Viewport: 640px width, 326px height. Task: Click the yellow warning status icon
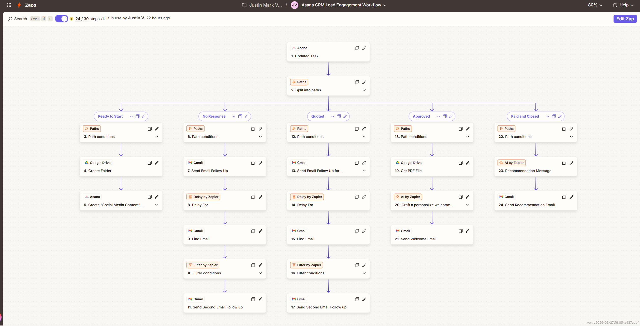(x=71, y=19)
